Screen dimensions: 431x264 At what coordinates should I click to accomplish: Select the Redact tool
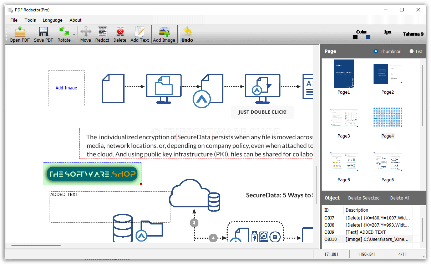coord(102,34)
